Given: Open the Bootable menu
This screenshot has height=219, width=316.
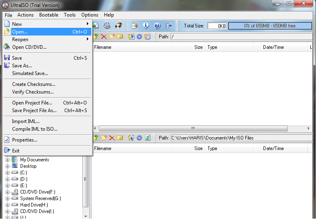Looking at the screenshot, I should point(49,15).
